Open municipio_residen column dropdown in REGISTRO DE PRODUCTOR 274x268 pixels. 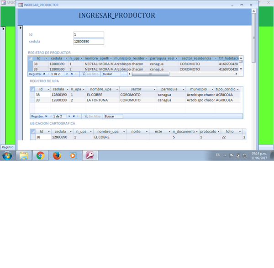pyautogui.click(x=147, y=59)
